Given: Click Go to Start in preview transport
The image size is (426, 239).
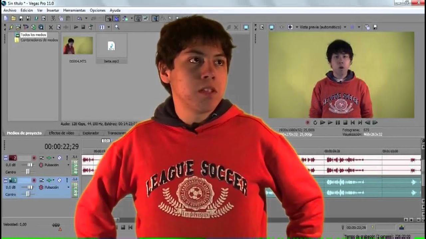Looking at the screenshot, I should coord(353,122).
